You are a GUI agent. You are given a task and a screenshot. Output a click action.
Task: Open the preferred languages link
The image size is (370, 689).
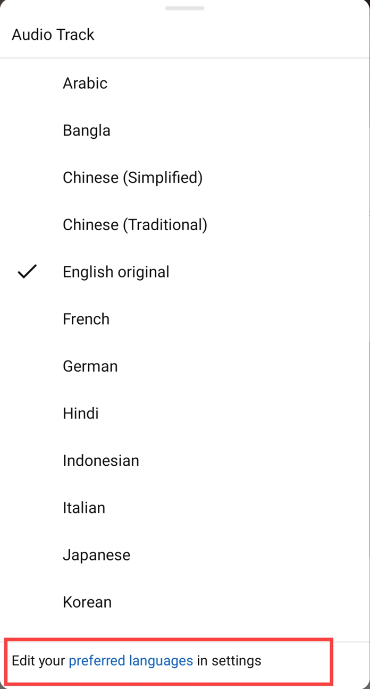[x=130, y=661]
